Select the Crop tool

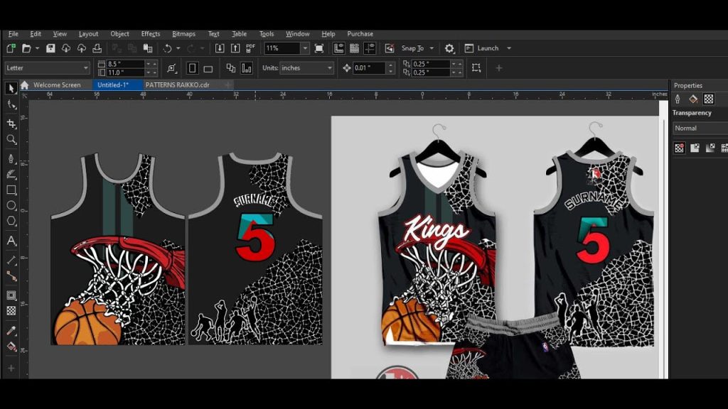click(11, 124)
